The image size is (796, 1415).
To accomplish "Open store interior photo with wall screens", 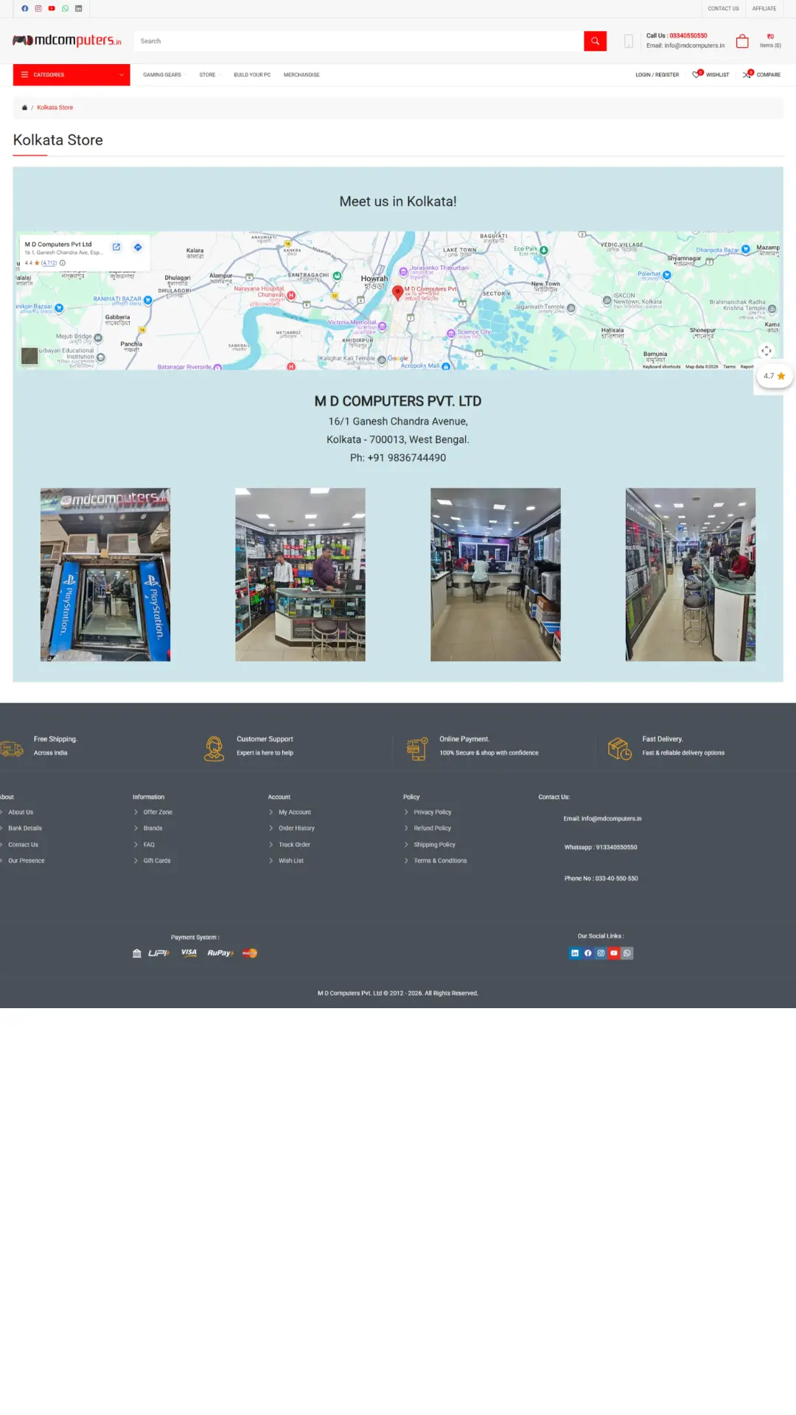I will pyautogui.click(x=495, y=575).
